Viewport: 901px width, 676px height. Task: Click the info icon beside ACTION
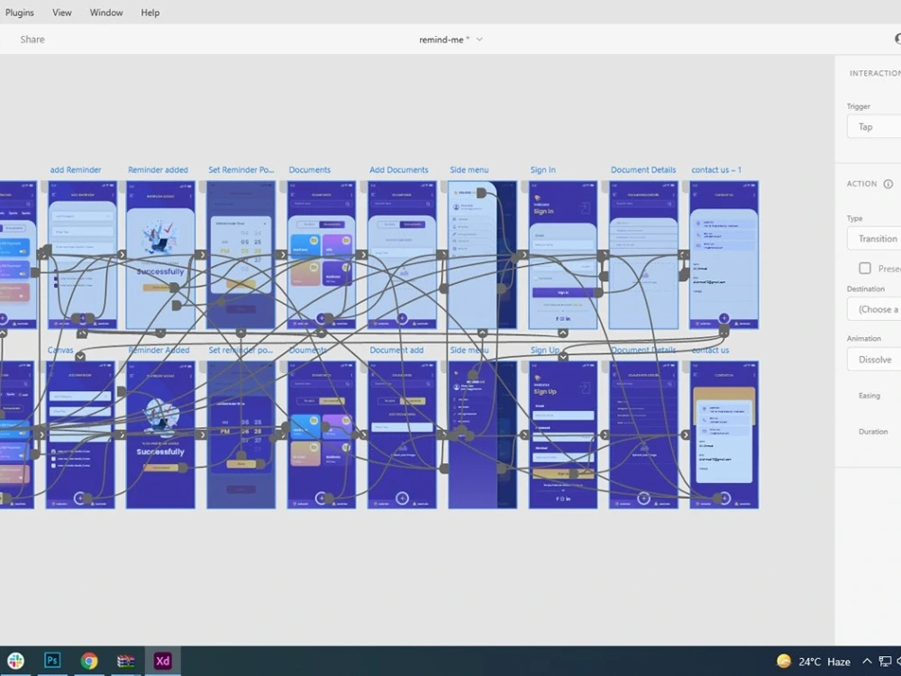click(887, 184)
